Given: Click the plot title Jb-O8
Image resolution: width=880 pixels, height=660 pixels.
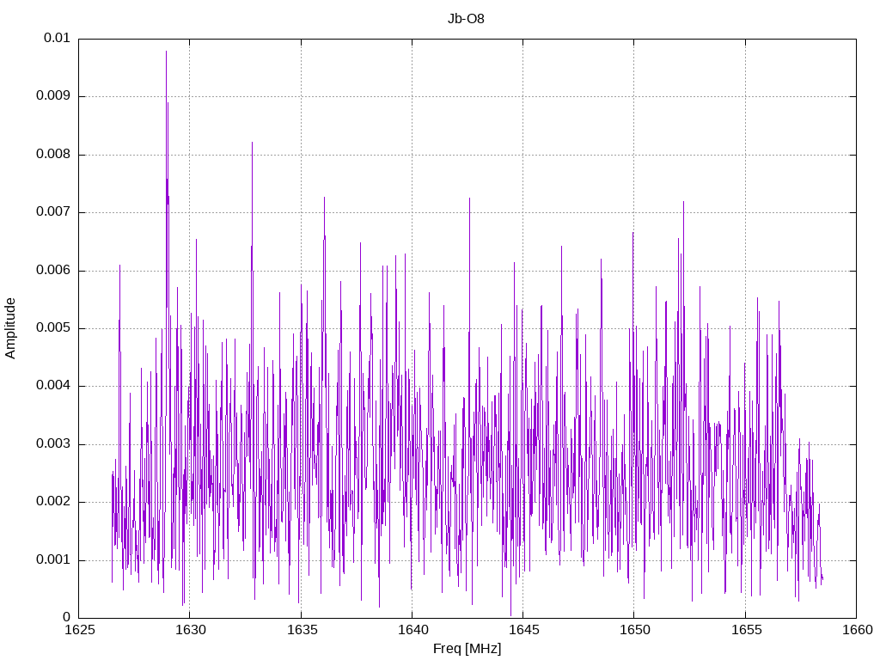Looking at the screenshot, I should 466,19.
